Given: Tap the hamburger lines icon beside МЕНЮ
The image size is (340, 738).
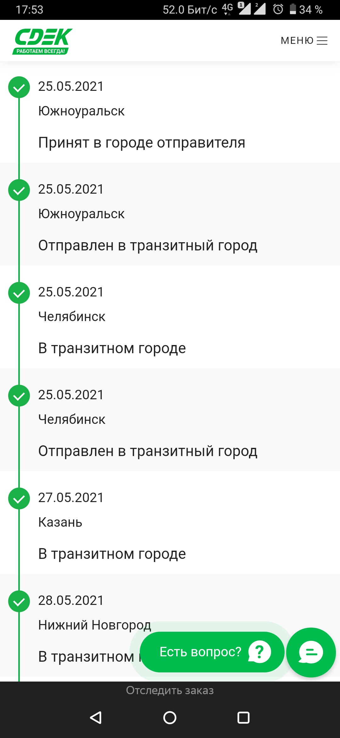Looking at the screenshot, I should 322,41.
